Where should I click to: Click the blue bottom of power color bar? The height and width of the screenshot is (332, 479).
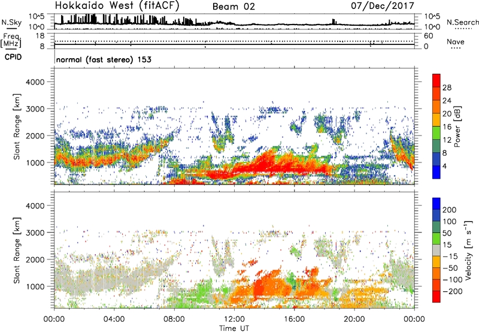tap(436, 172)
